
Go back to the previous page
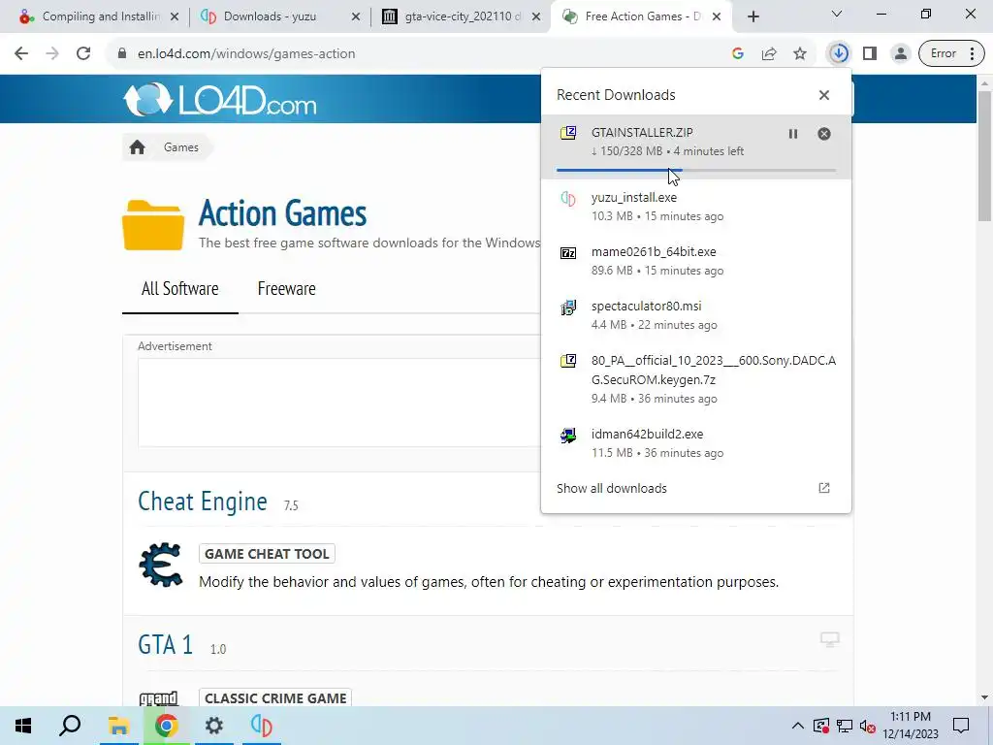coord(21,54)
